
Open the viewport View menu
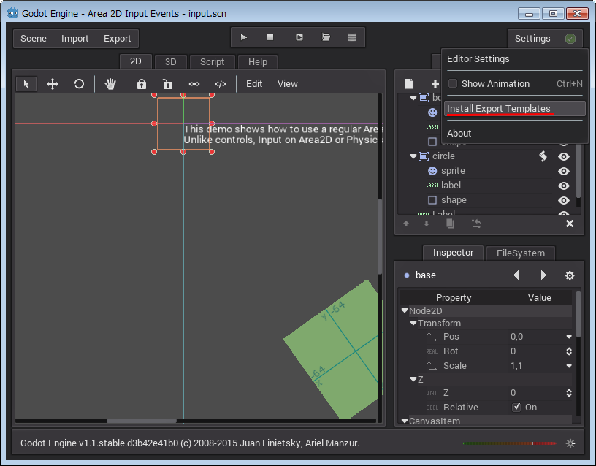pos(287,83)
